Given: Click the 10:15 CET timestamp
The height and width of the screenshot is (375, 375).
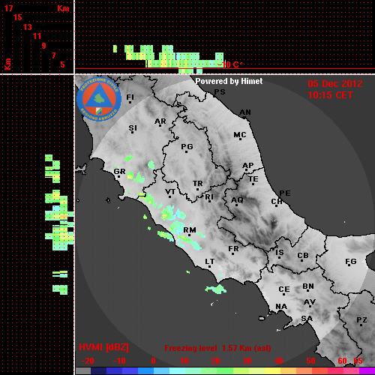Looking at the screenshot, I should coord(330,95).
